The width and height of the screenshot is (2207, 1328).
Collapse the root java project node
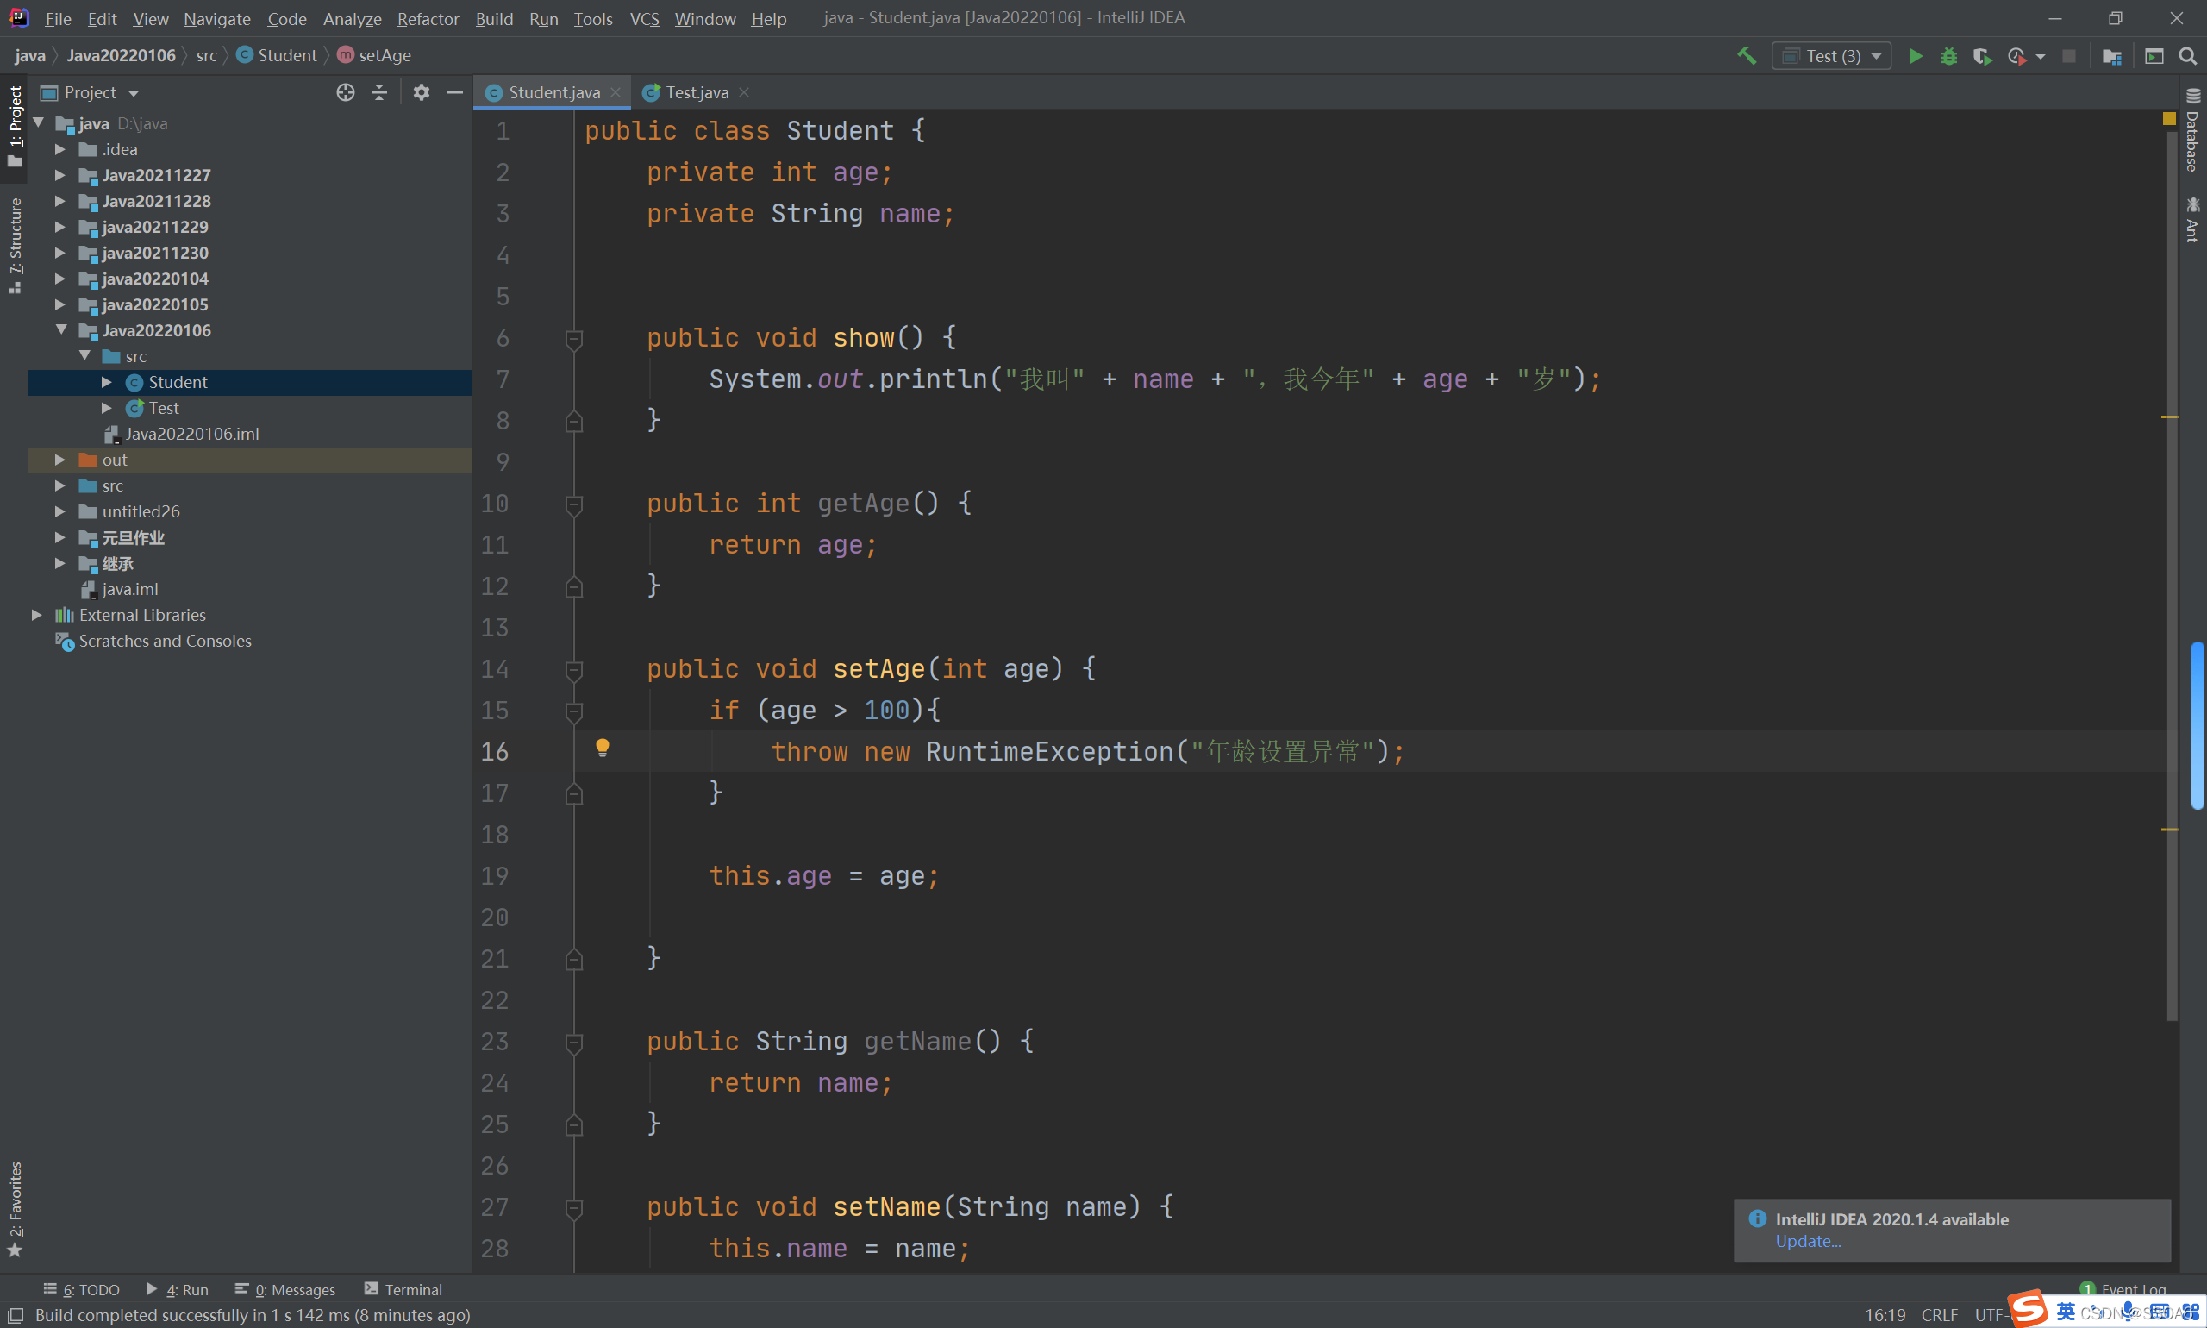[x=39, y=123]
